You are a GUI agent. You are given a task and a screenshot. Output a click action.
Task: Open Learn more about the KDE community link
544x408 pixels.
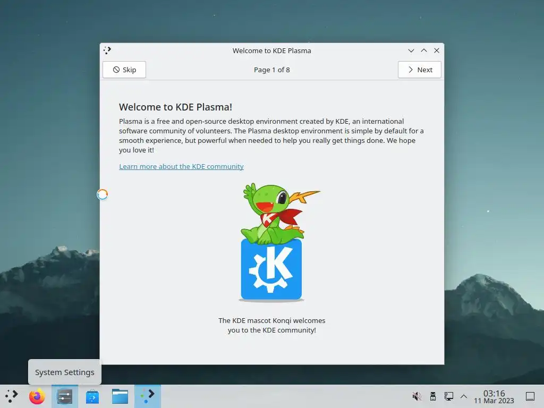coord(182,166)
